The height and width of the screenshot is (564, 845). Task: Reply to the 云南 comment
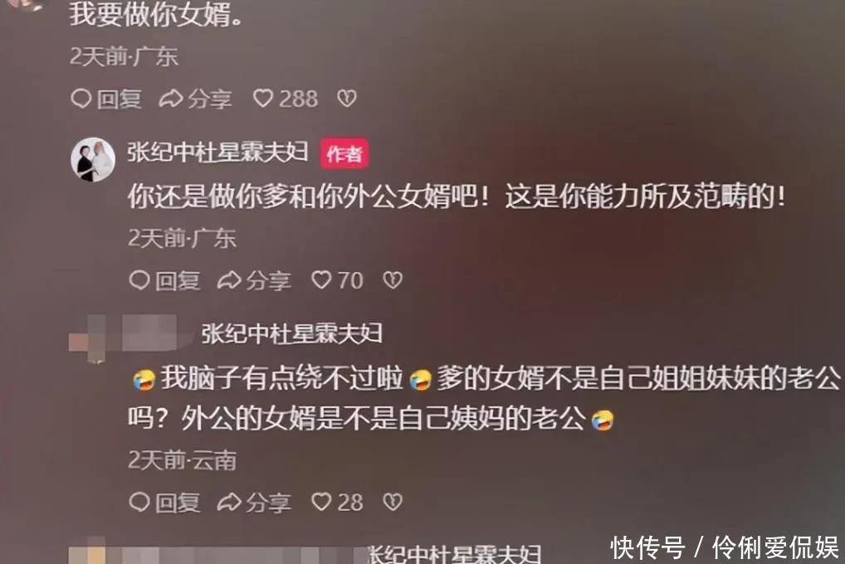tap(164, 502)
